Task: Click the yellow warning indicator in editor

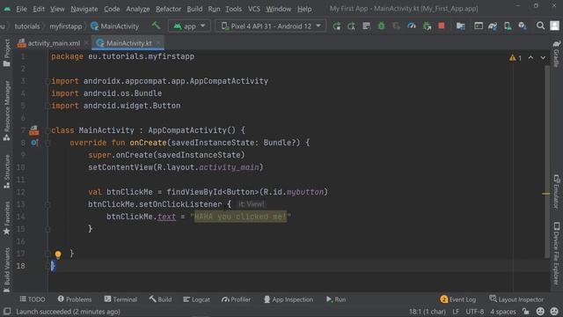Action: [515, 58]
